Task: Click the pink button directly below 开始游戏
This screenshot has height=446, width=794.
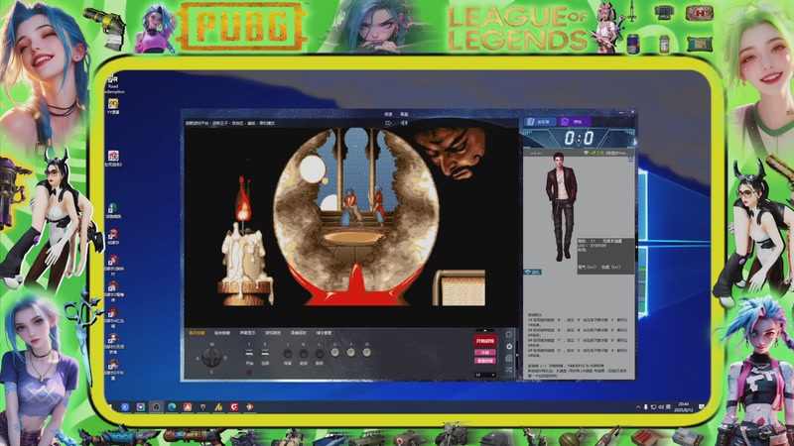Action: pos(484,353)
